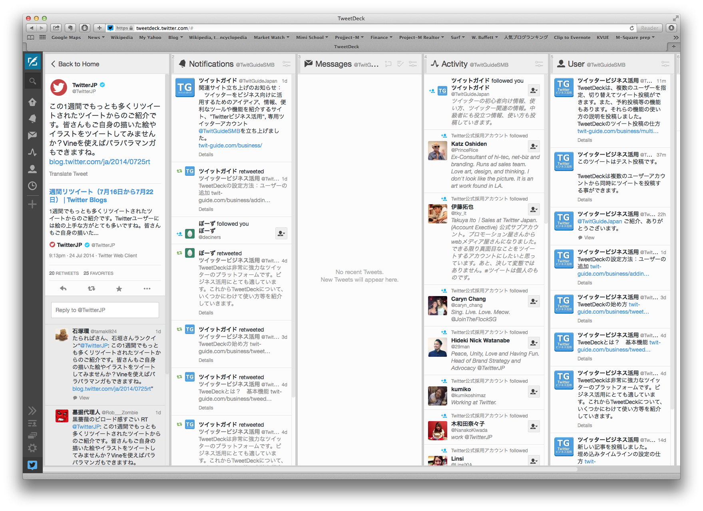Open twit-guide.com/business/ link in Notifications

click(x=230, y=145)
